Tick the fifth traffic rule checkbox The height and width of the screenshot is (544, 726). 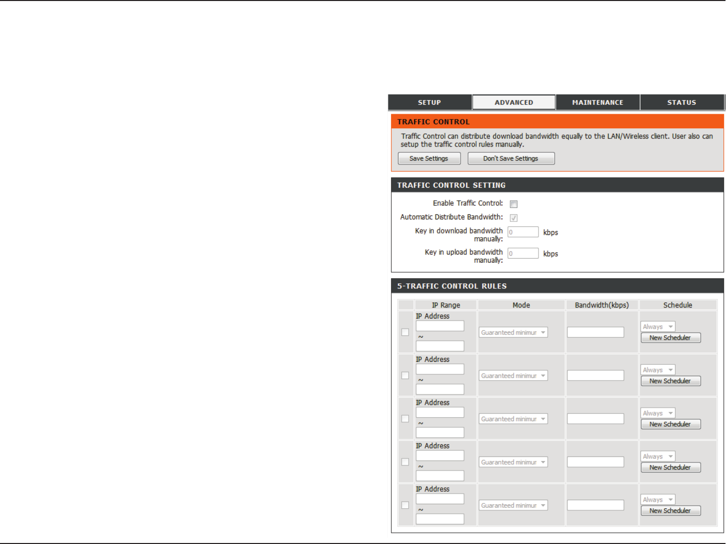405,505
